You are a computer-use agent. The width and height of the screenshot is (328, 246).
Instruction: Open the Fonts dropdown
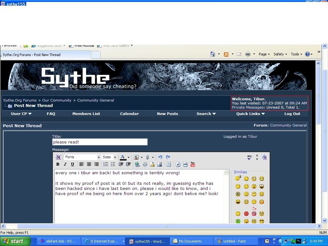82,157
